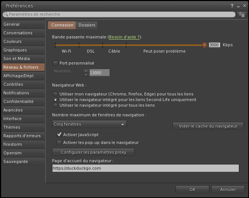Viewport: 249px width, 198px height.
Task: Switch to the Dossiers tab
Action: coord(87,25)
